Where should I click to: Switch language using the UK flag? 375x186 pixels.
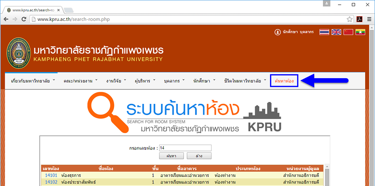tap(336, 32)
